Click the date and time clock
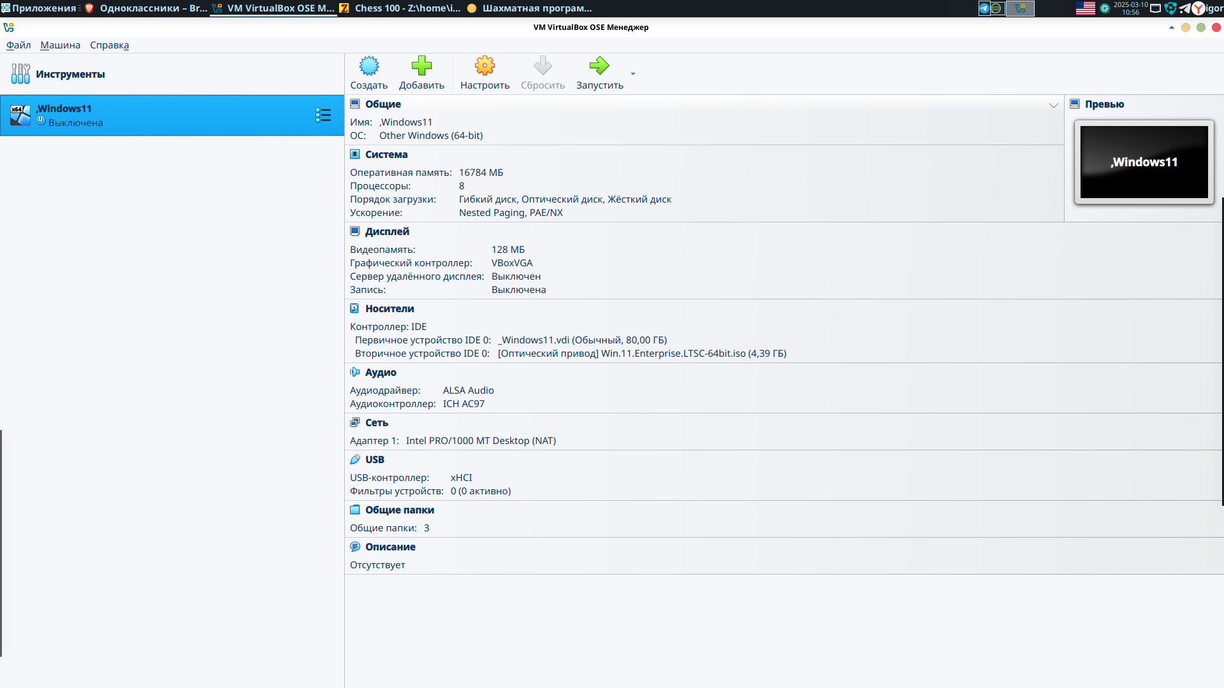The width and height of the screenshot is (1224, 688). [x=1130, y=8]
